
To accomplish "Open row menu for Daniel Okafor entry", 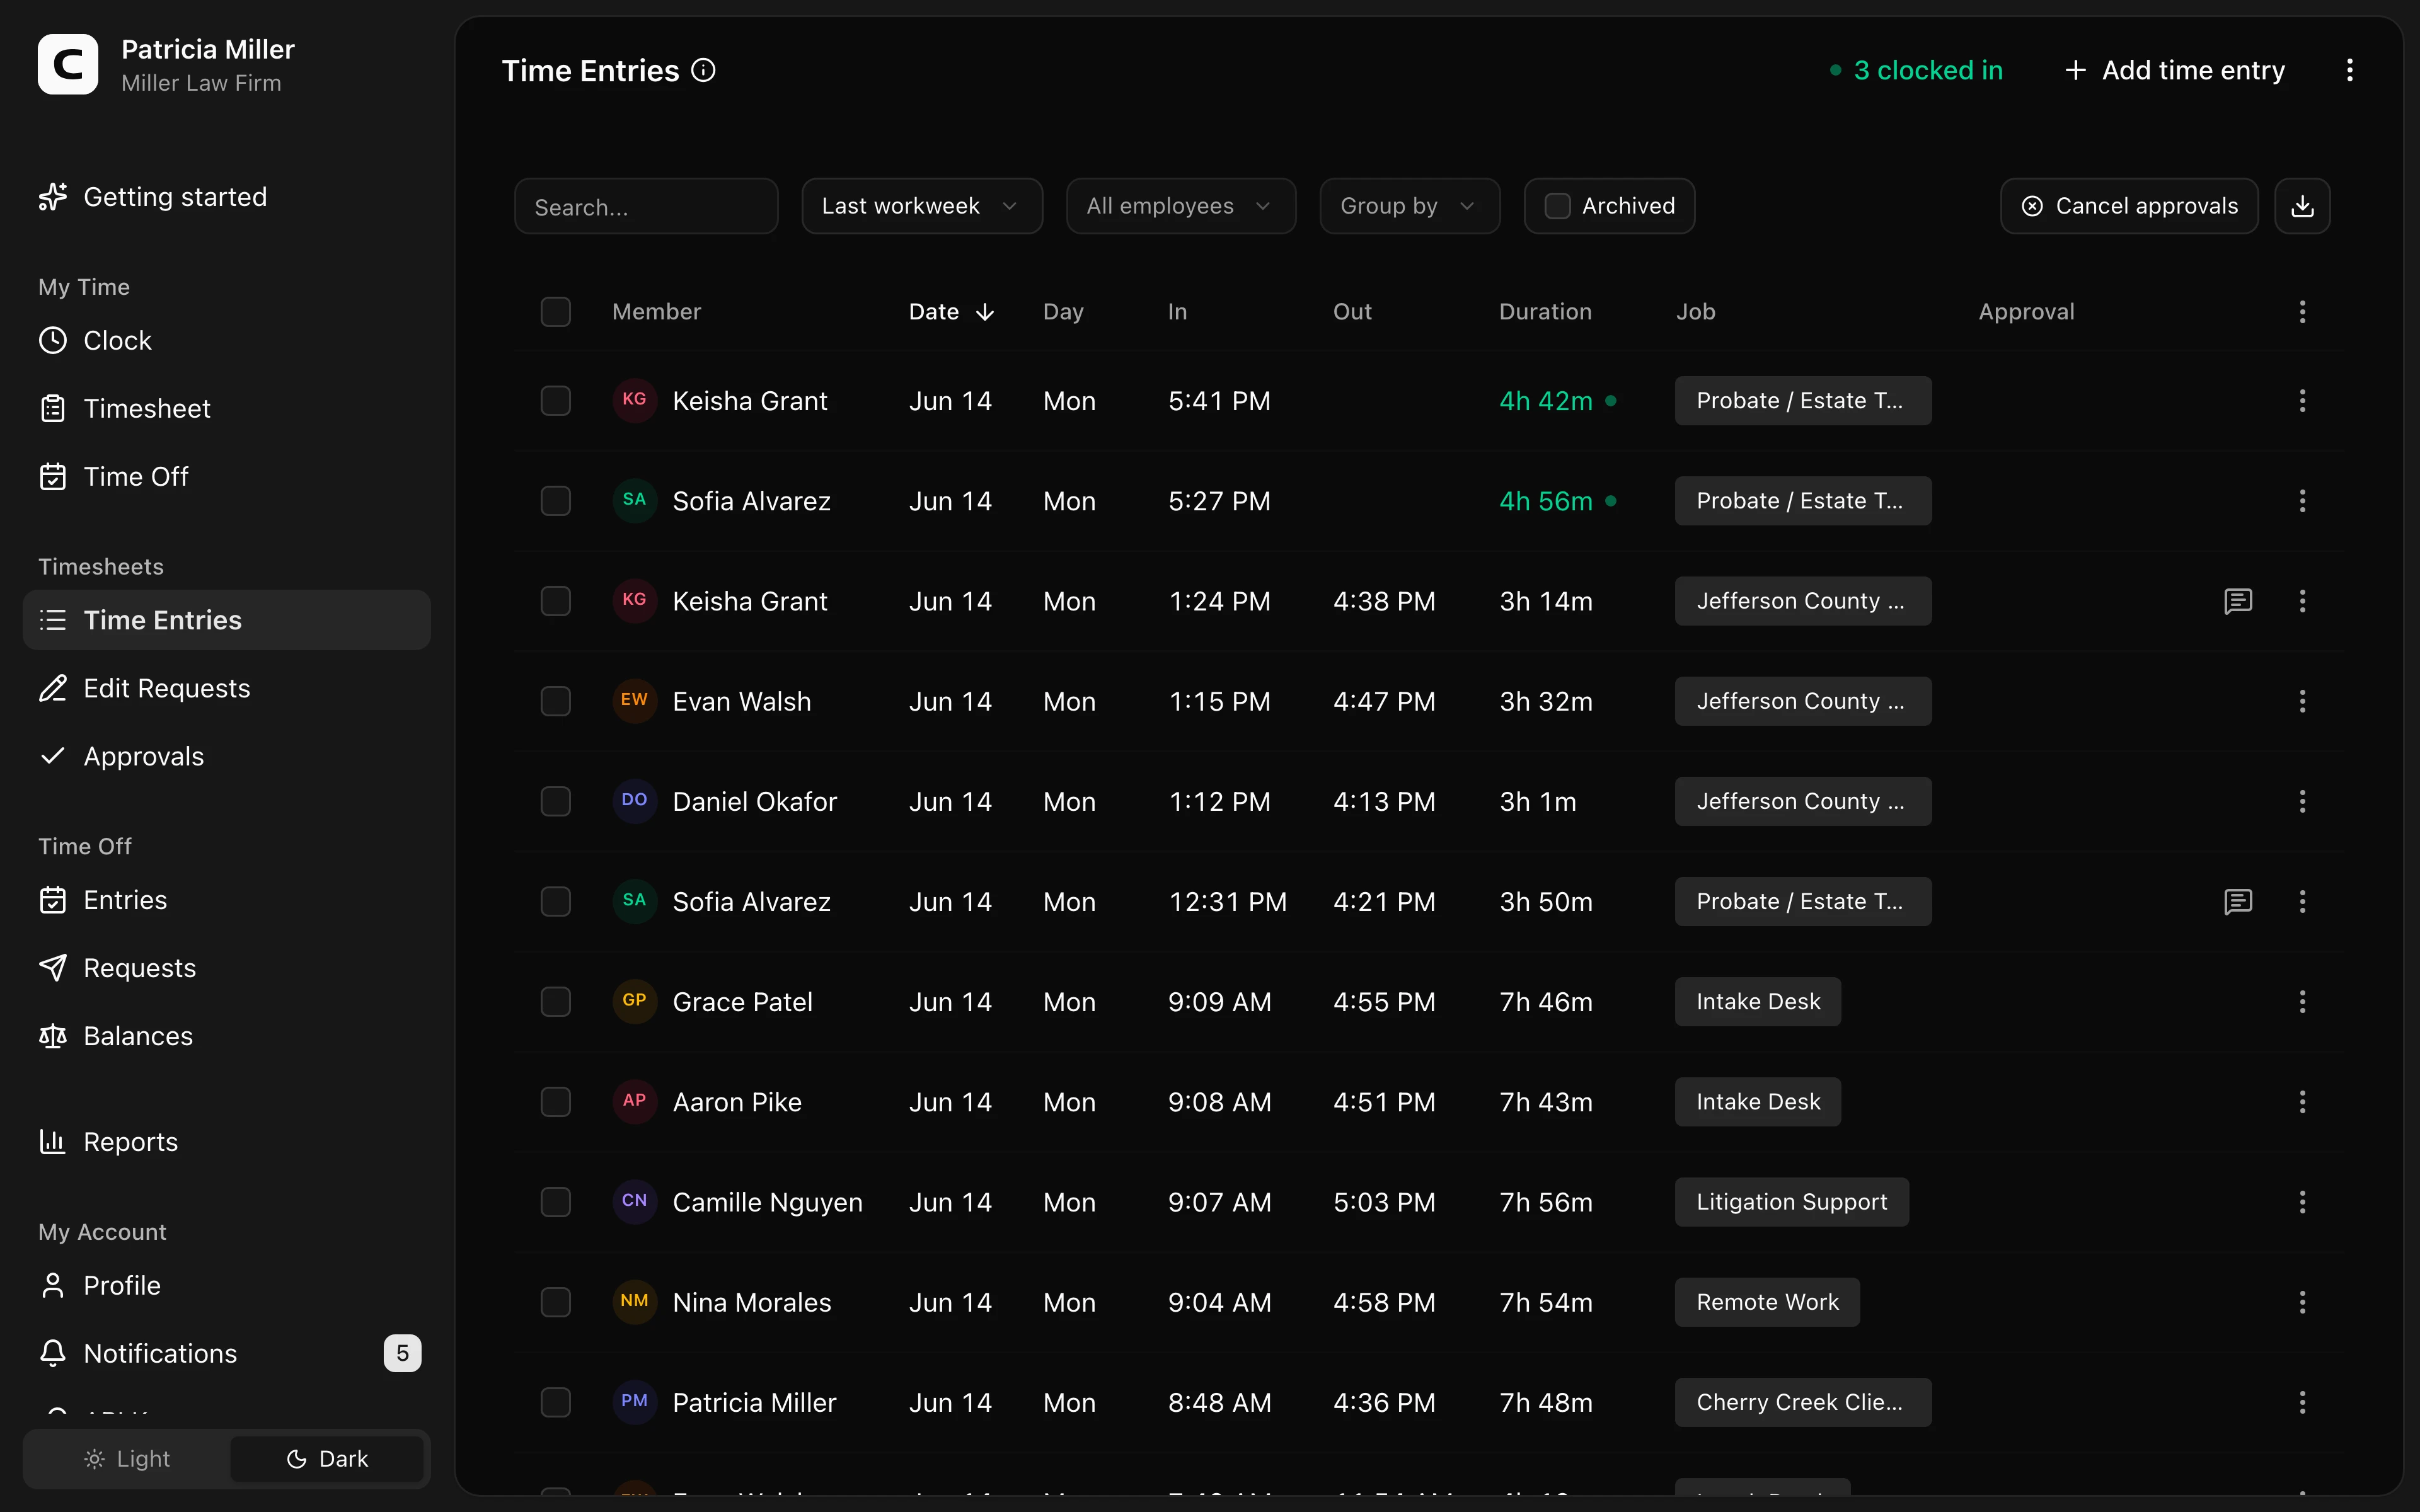I will pyautogui.click(x=2302, y=801).
